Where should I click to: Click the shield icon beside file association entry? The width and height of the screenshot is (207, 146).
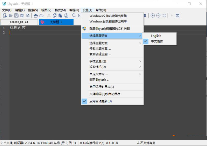coord(84,29)
